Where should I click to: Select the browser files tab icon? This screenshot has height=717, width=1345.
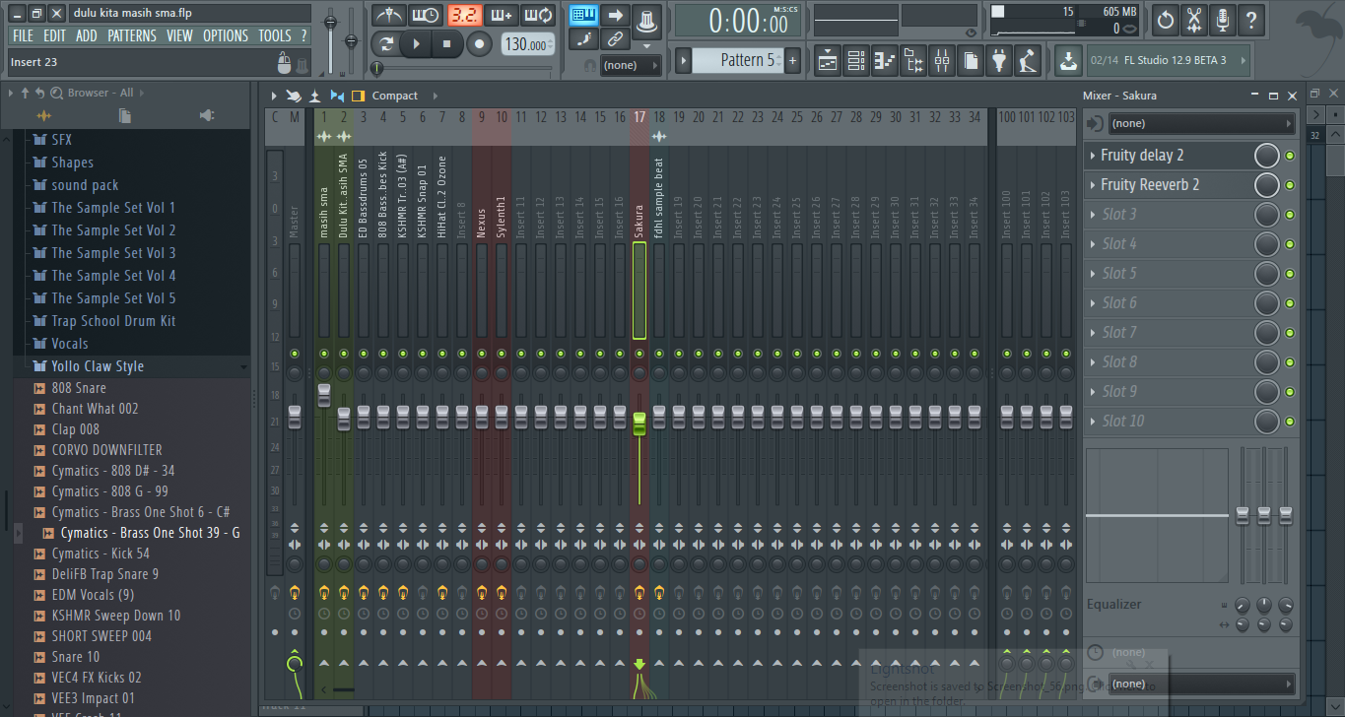[x=124, y=116]
